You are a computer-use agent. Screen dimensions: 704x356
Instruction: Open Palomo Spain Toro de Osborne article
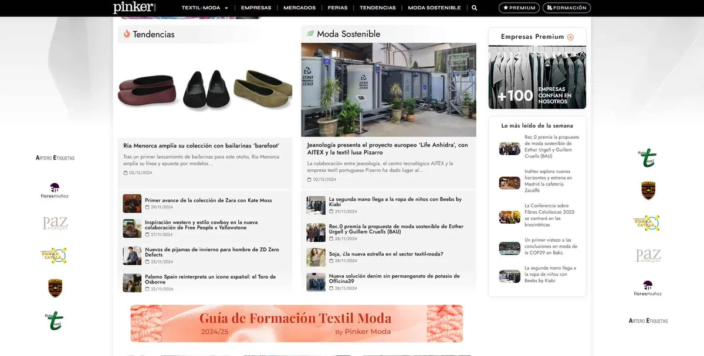pos(210,279)
